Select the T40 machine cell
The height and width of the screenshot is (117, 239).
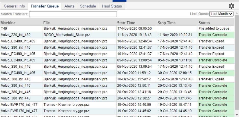[x=21, y=28]
